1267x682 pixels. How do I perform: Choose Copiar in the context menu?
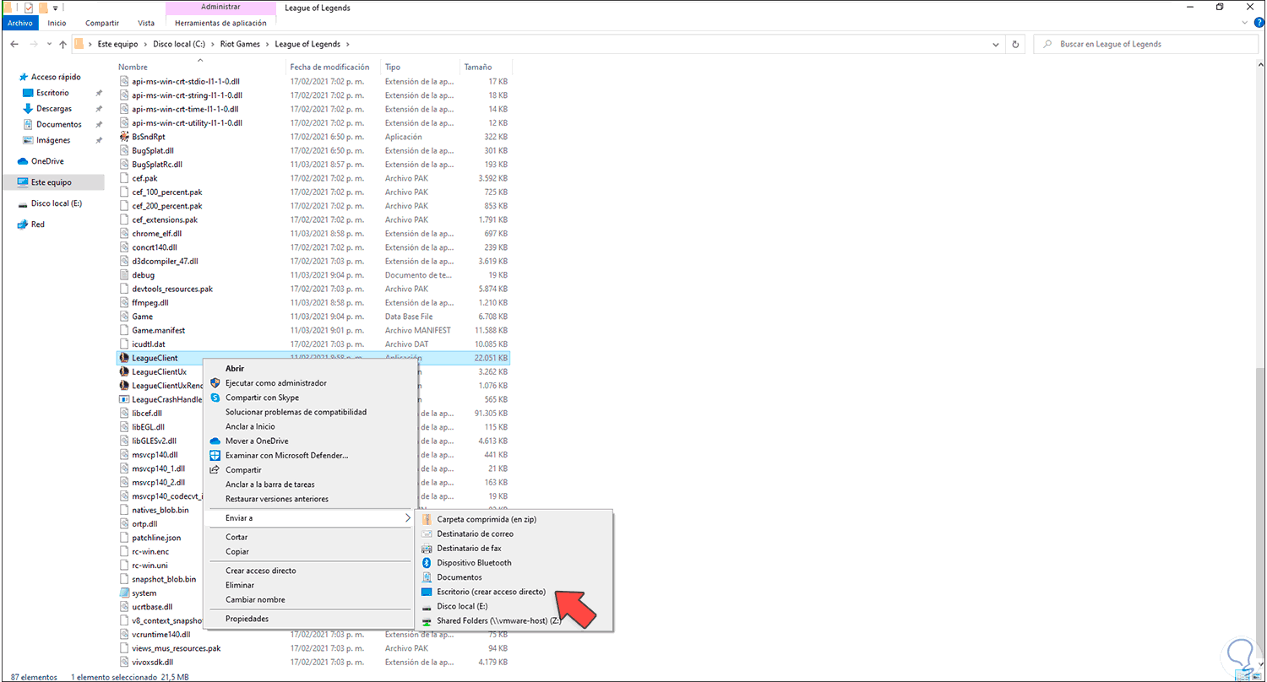237,551
